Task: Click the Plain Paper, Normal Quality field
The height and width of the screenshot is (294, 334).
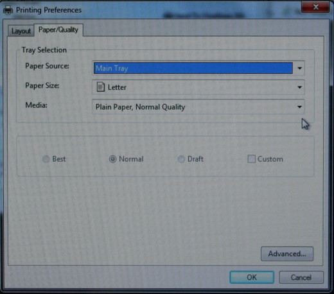Action: click(x=198, y=107)
